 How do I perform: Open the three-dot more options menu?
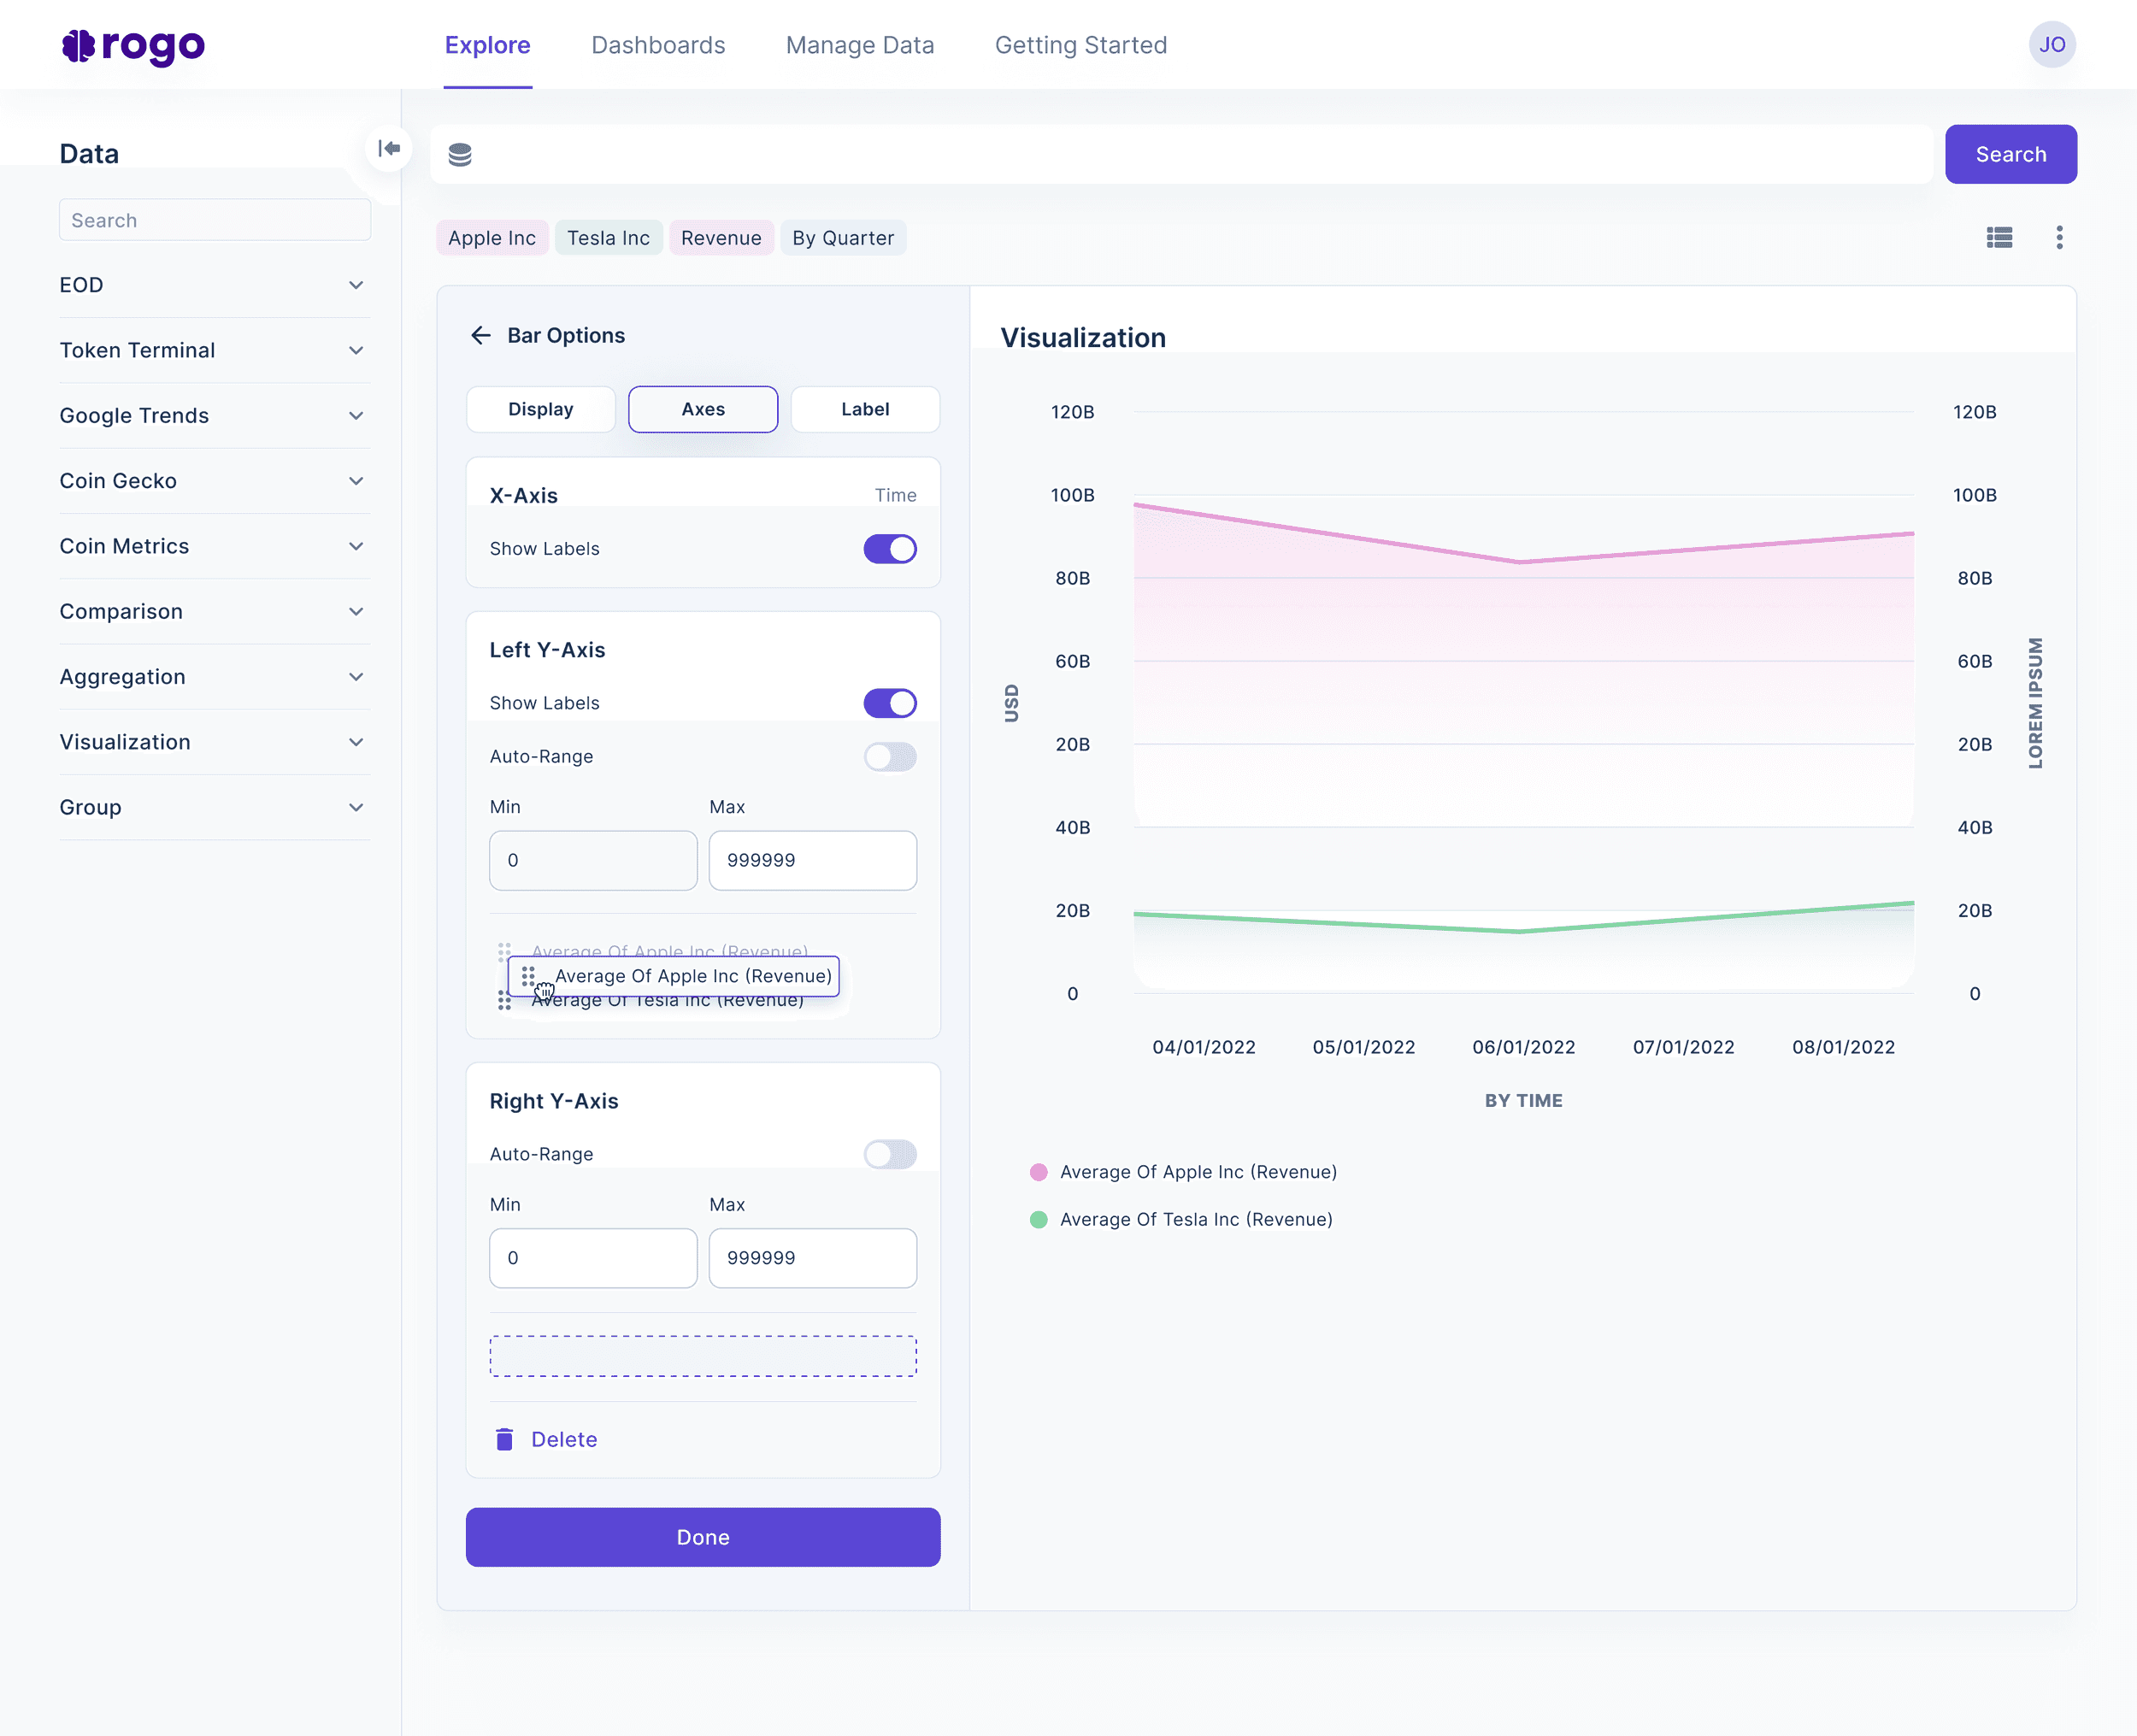point(2059,237)
